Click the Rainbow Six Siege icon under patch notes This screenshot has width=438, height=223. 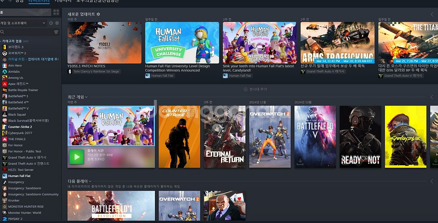70,72
